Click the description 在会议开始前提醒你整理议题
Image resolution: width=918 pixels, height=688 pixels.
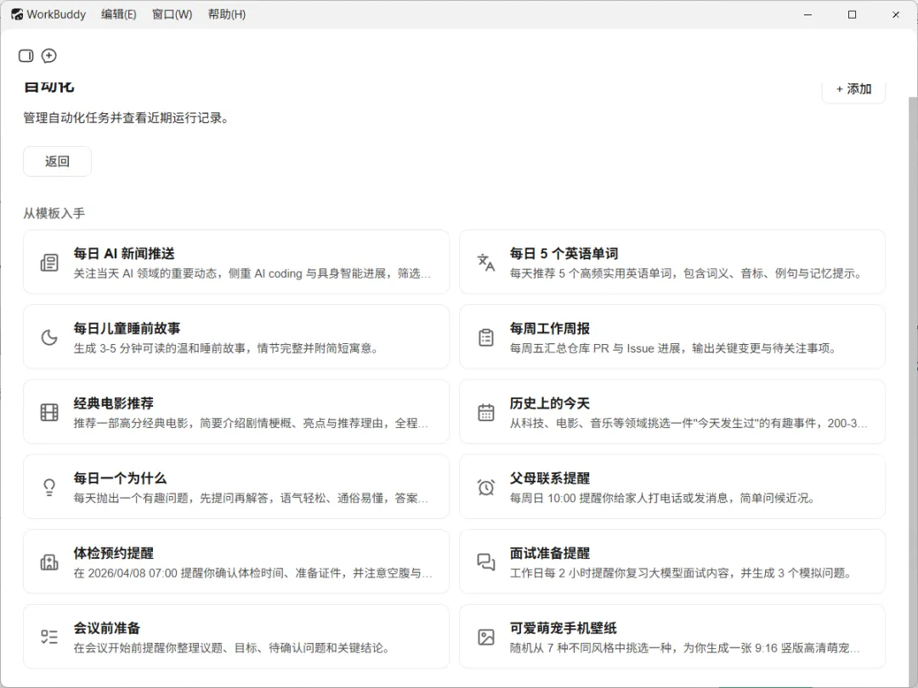click(232, 648)
